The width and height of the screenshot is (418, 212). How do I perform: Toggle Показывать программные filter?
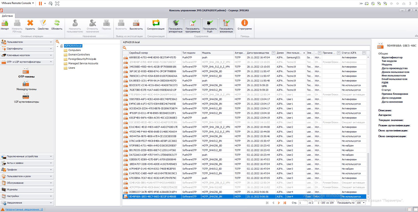pyautogui.click(x=193, y=26)
